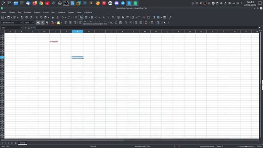
Task: Click the Print icon
Action: [26, 17]
